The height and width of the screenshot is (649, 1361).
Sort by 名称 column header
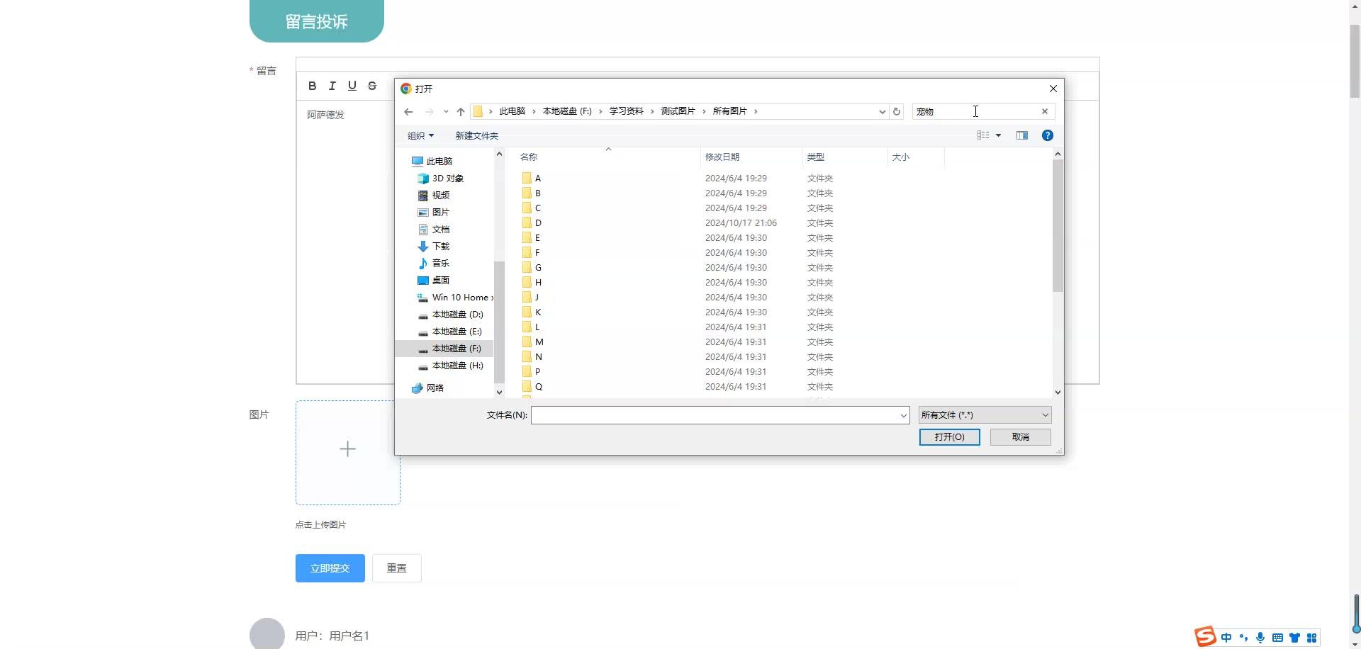click(529, 157)
